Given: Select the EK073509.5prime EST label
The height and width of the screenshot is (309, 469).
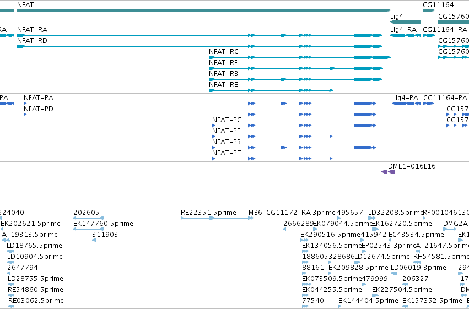Looking at the screenshot, I should point(332,279).
